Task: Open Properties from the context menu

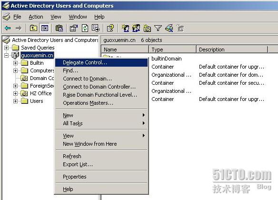Action: [101, 177]
